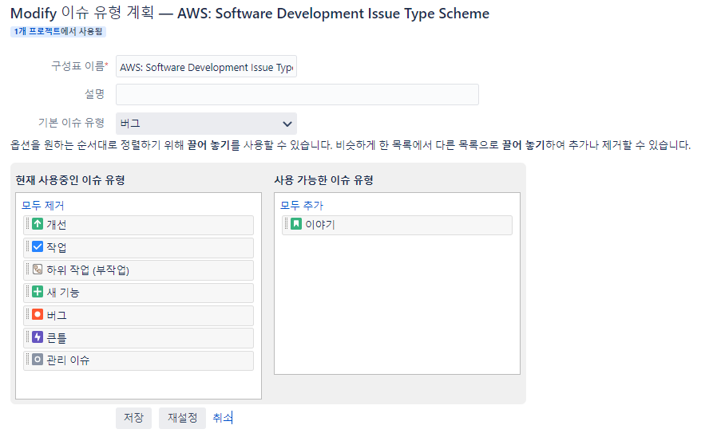Click the green 개선 improvement icon
The image size is (713, 433).
(x=38, y=223)
